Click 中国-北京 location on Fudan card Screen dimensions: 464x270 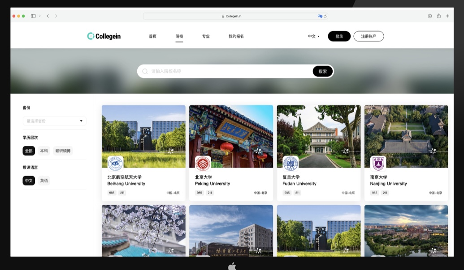[348, 193]
